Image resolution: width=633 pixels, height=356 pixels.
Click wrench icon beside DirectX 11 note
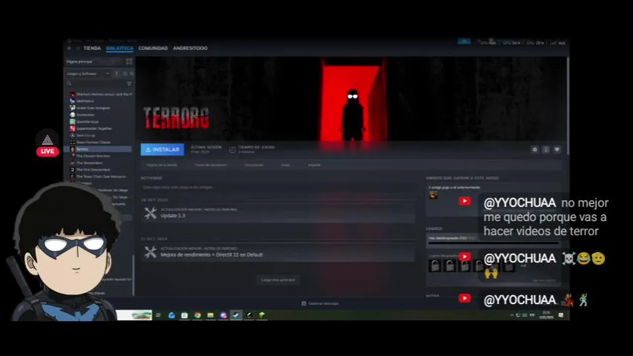(x=150, y=252)
